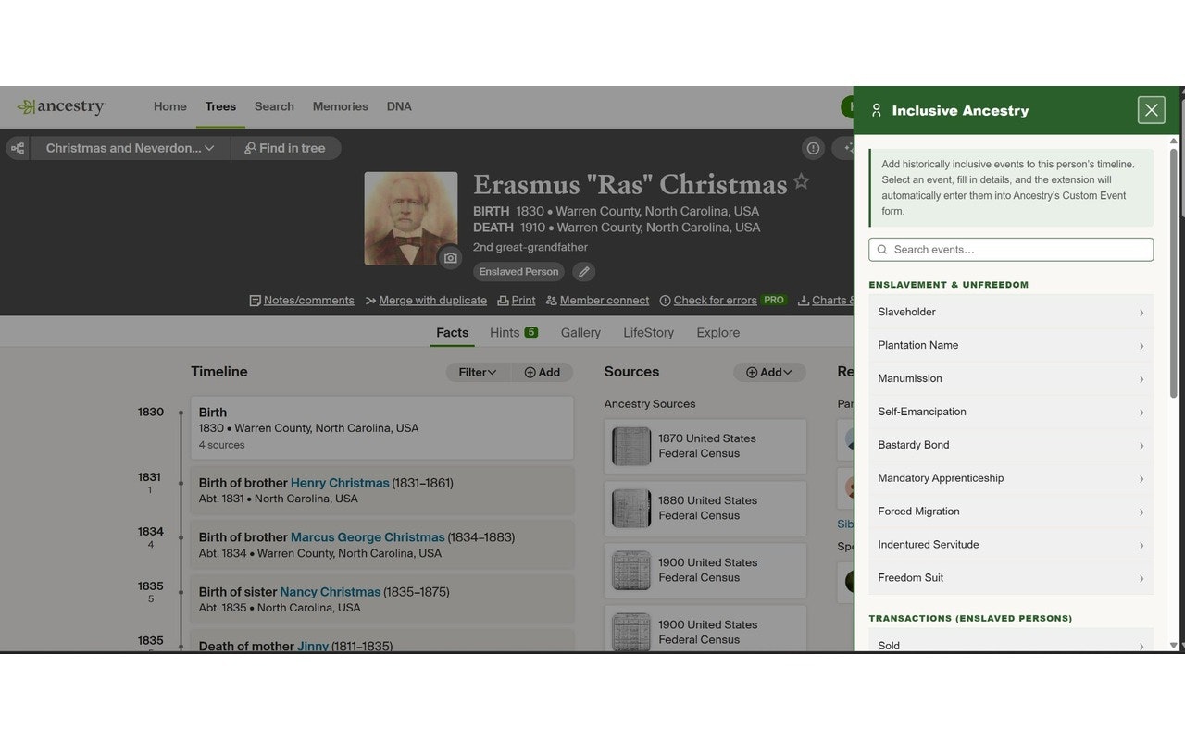Open Henry Christmas's profile link
Image resolution: width=1185 pixels, height=740 pixels.
(340, 483)
